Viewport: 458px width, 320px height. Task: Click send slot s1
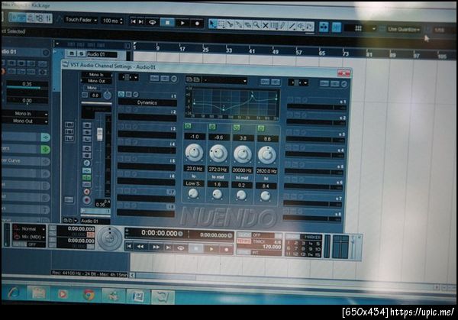pos(317,107)
